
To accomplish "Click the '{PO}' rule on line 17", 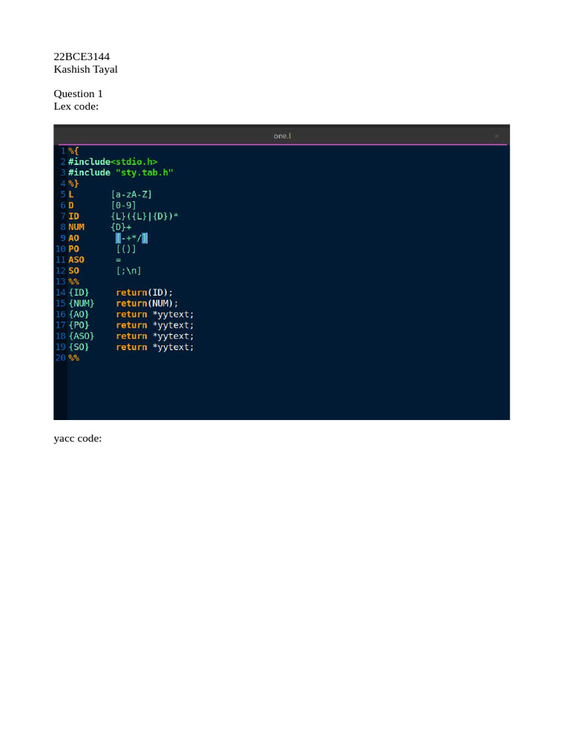I will [79, 325].
